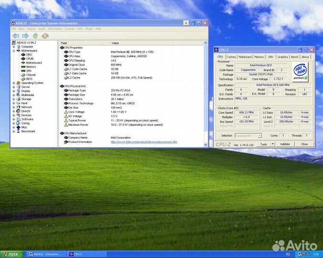The image size is (323, 258).
Task: Expand the Storage tree node
Action: (13, 99)
